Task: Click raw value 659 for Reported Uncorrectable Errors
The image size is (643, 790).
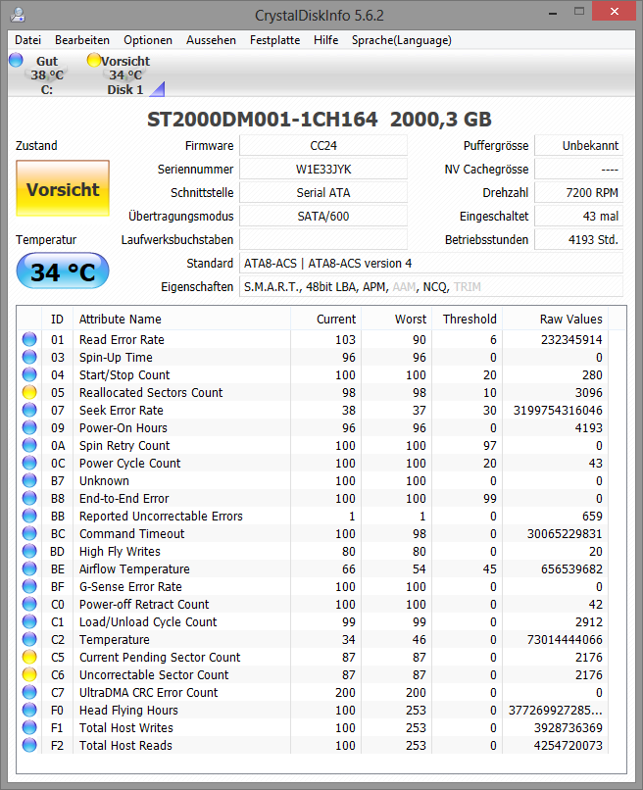Action: [592, 516]
